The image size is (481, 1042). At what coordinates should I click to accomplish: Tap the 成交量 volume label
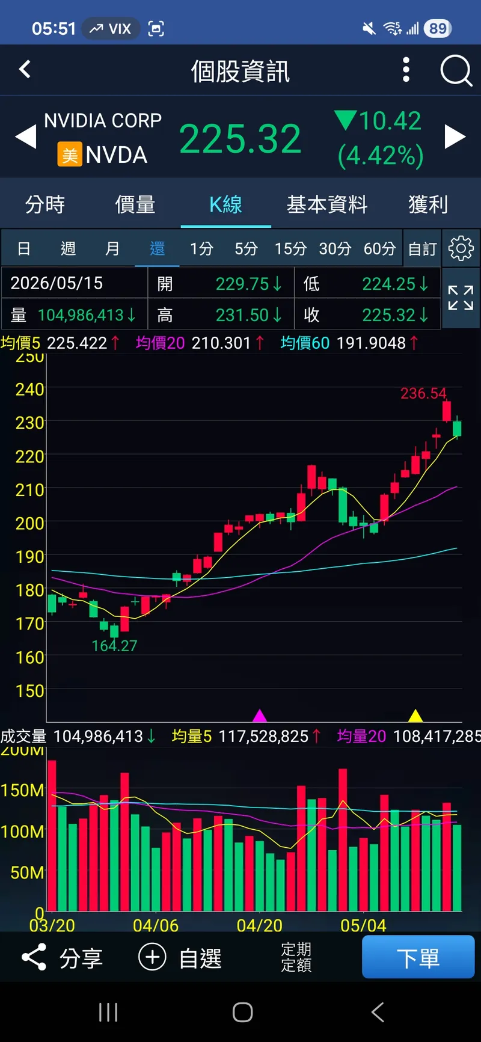(x=23, y=736)
